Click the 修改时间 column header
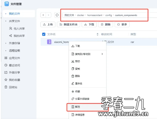 pos(107,34)
